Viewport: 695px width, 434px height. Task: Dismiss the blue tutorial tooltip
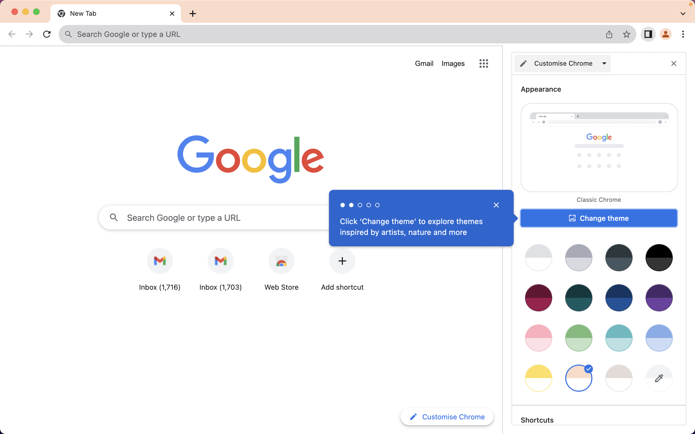tap(496, 205)
